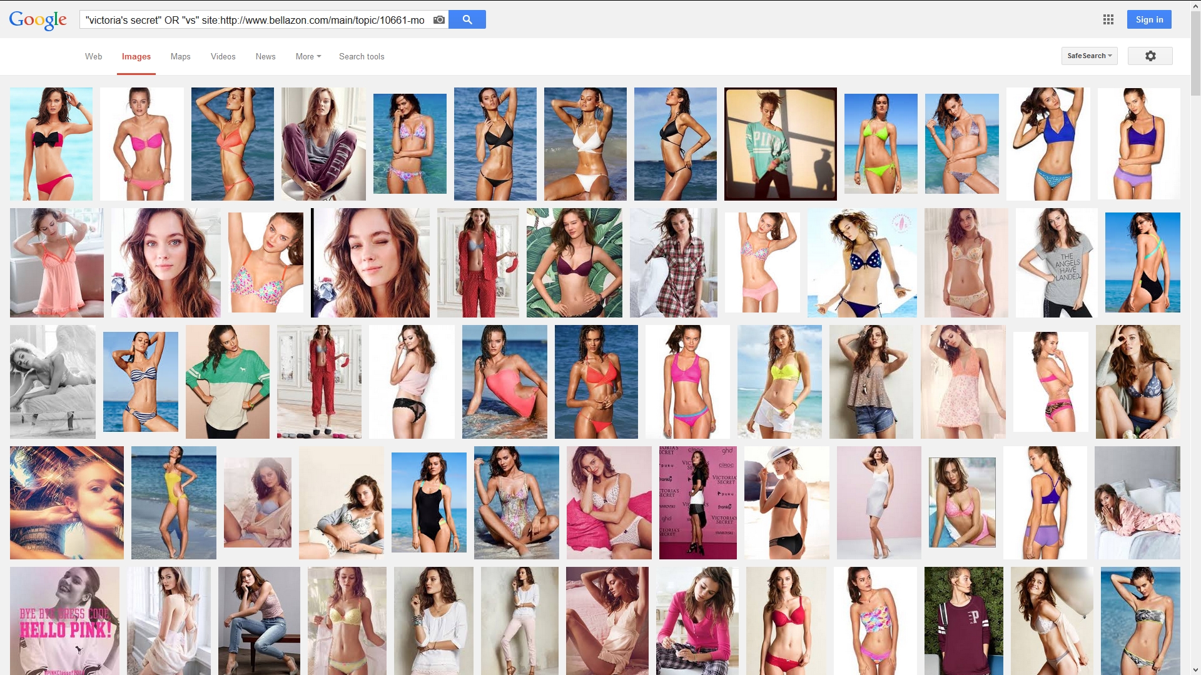Screen dimensions: 1201x675
Task: Open the 'Angels Have Landed' gray tee thumbnail
Action: click(1057, 262)
